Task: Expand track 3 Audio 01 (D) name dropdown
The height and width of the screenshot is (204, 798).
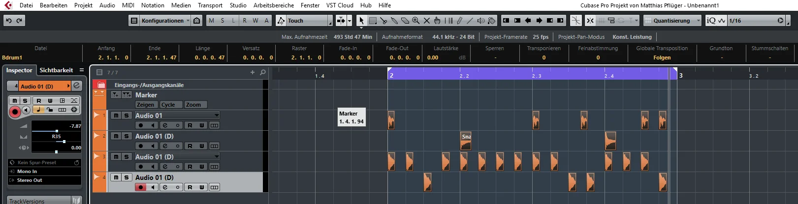Action: [217, 157]
